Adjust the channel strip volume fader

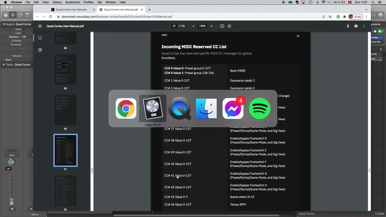(x=12, y=202)
